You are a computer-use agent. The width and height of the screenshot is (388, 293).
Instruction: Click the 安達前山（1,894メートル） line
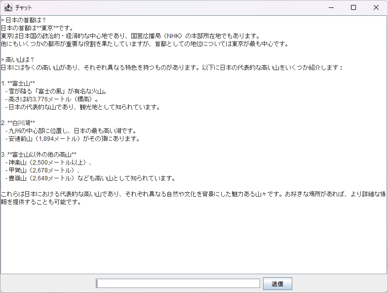(x=73, y=138)
